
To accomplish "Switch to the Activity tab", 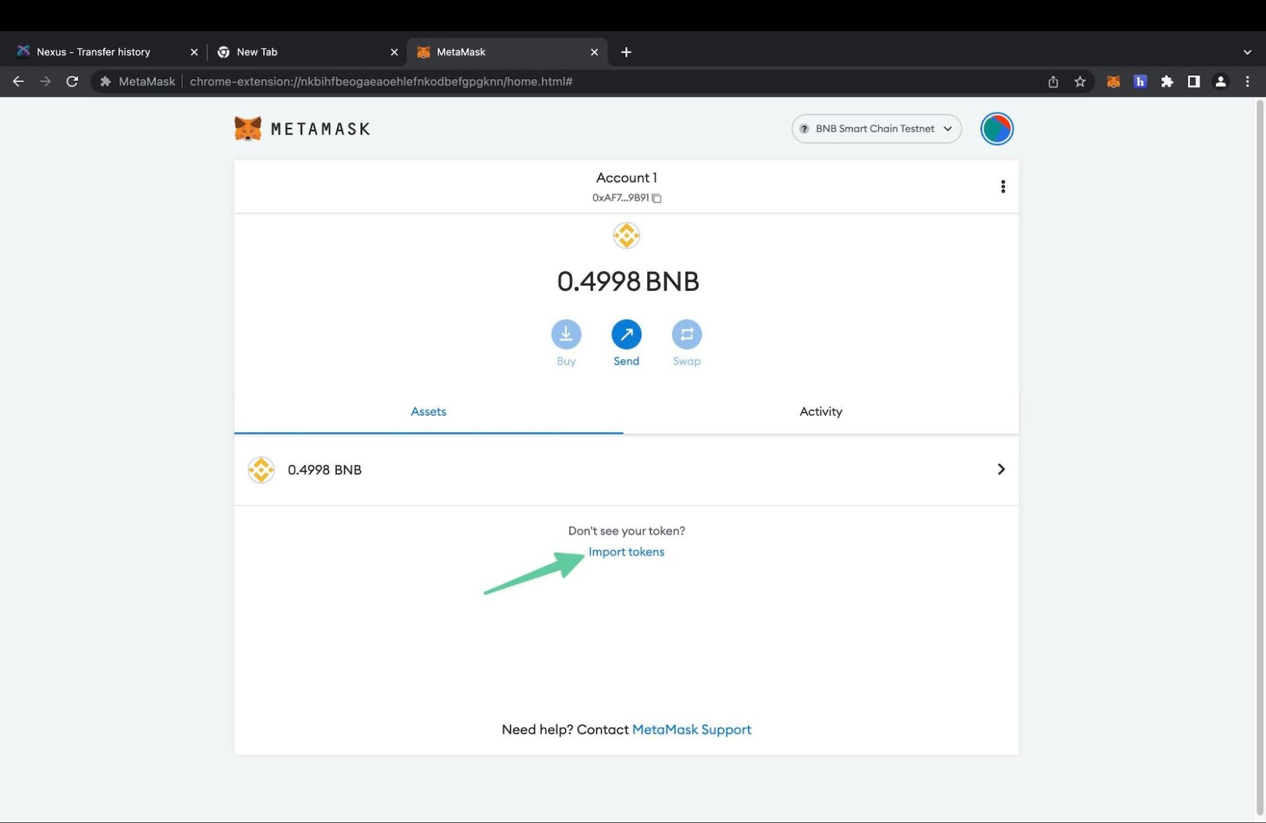I will [820, 411].
